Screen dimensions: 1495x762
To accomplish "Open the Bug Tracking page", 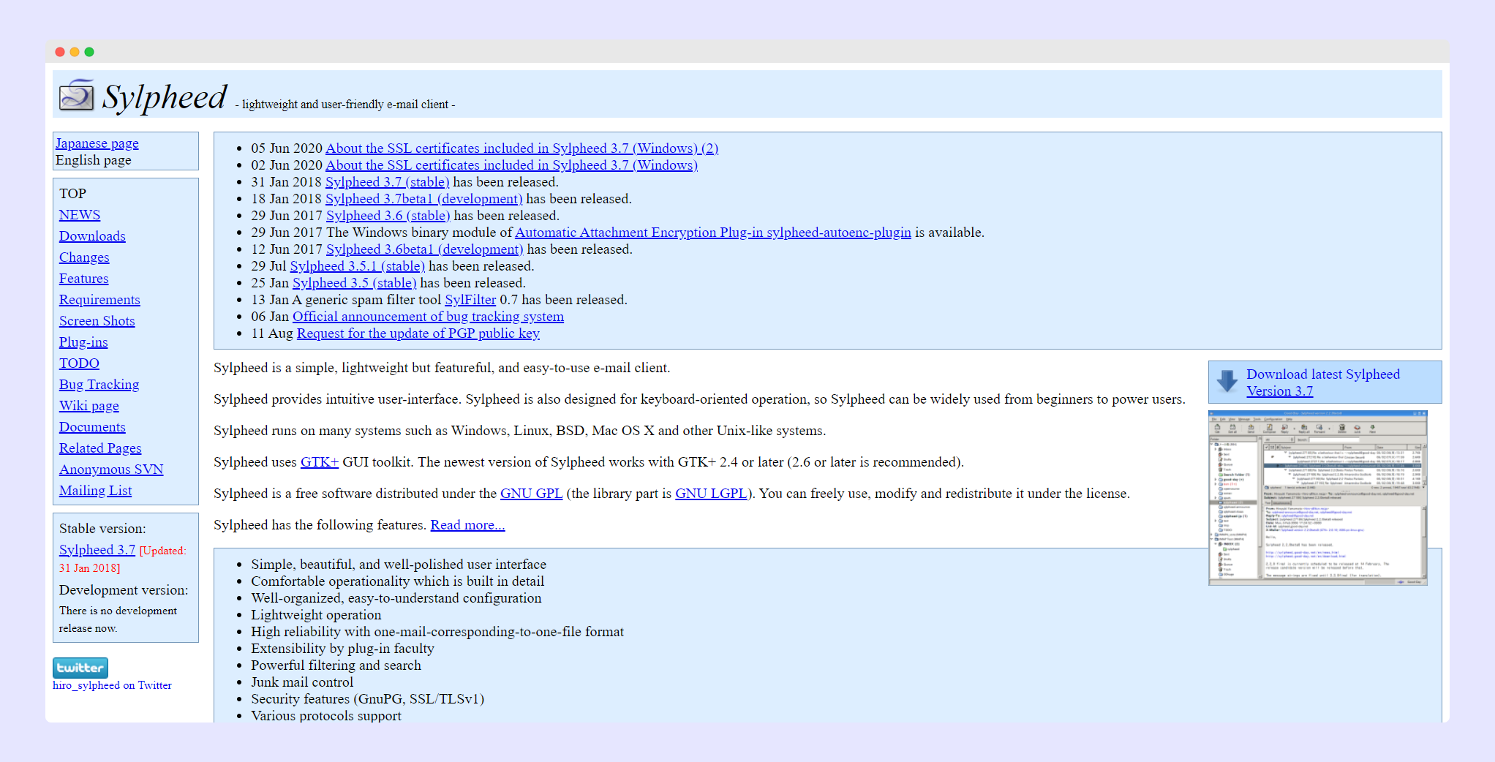I will click(99, 384).
